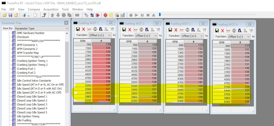
Task: Open Function dropdown in Fuelling WOT 1
Action: [x=100, y=35]
